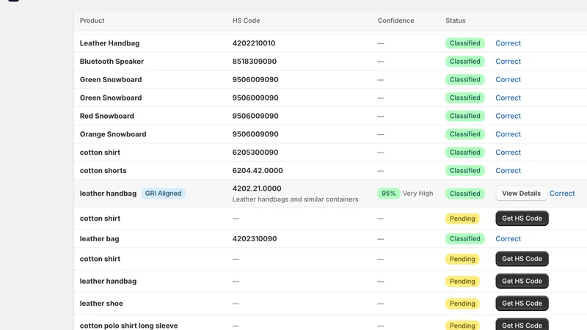587x330 pixels.
Task: Get HS Code for pending leather handbag
Action: coord(522,281)
